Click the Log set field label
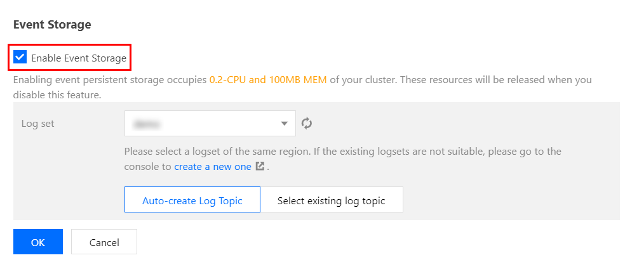This screenshot has height=267, width=632. [x=37, y=124]
